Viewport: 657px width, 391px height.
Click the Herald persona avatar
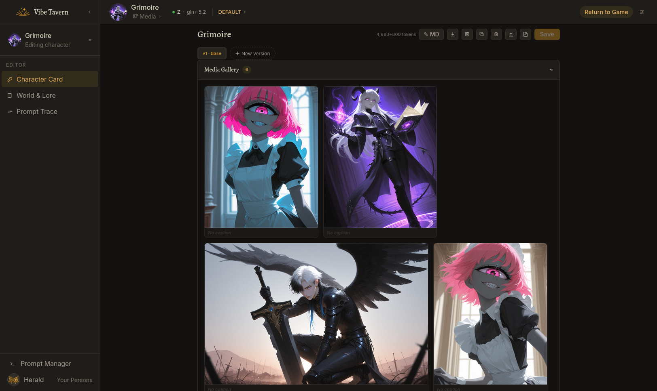(x=14, y=380)
